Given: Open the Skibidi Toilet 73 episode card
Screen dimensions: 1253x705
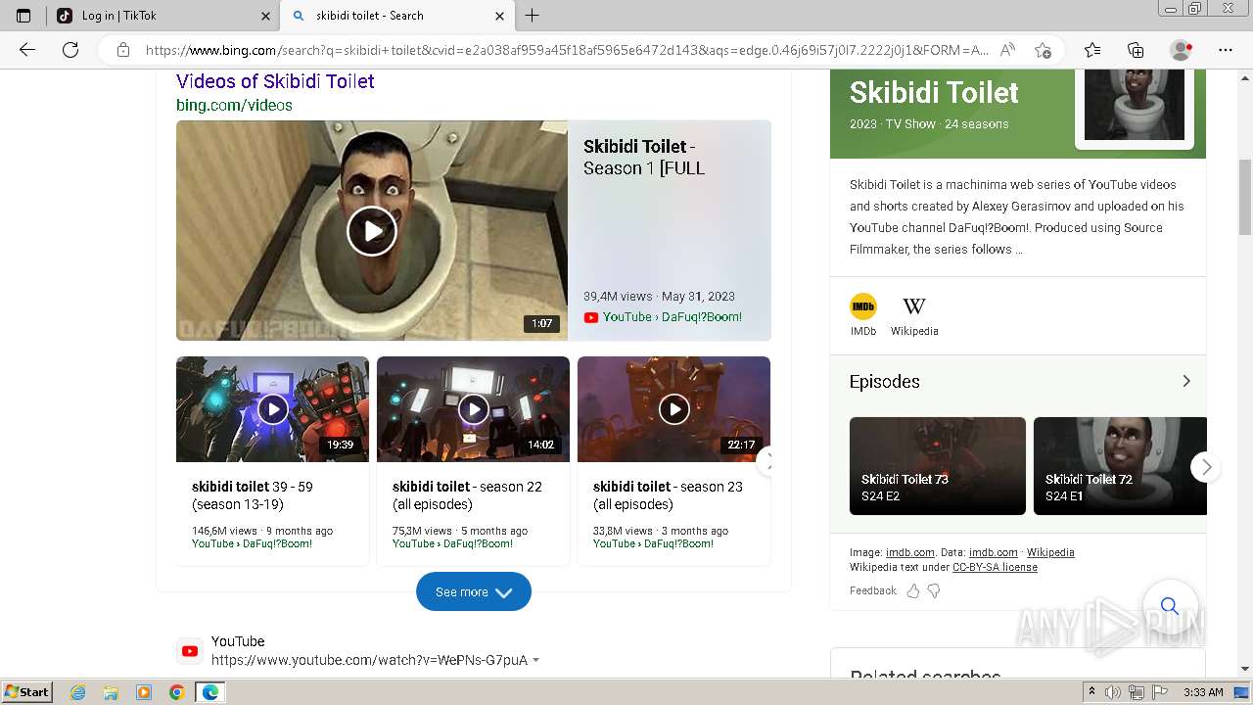Looking at the screenshot, I should click(938, 466).
